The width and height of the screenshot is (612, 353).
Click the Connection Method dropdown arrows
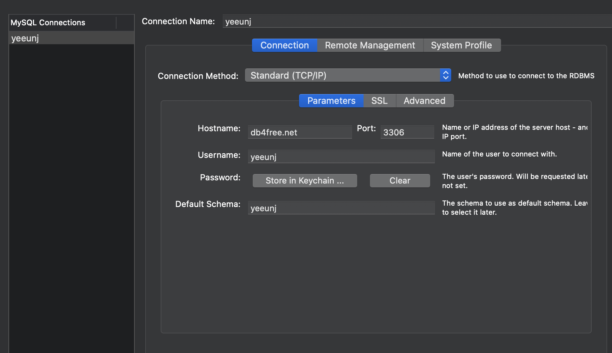pyautogui.click(x=446, y=75)
